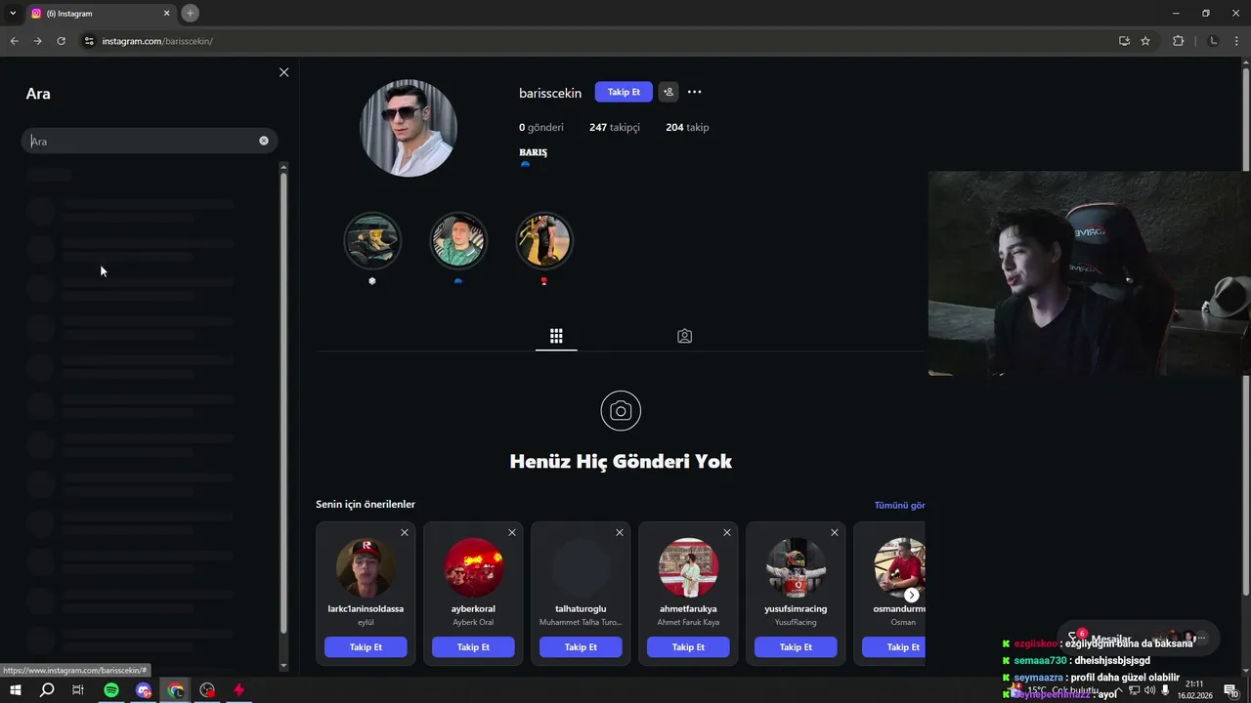The width and height of the screenshot is (1251, 703).
Task: Open yusufsimracing profile avatar
Action: (x=796, y=567)
